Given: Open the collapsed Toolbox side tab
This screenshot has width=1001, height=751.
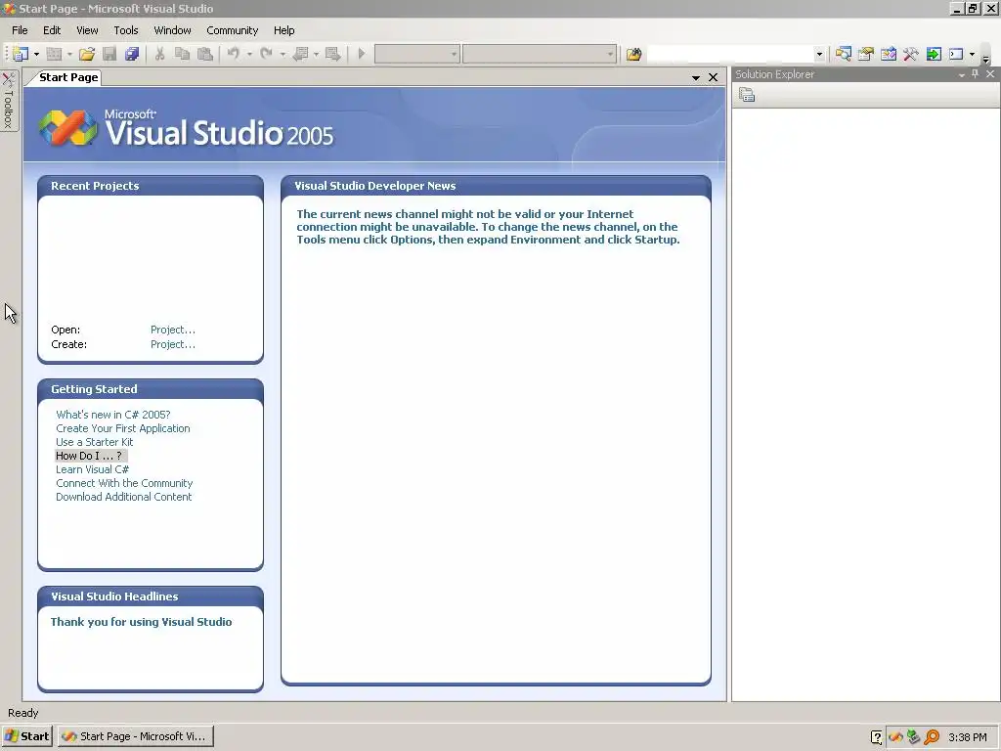Looking at the screenshot, I should [x=9, y=101].
